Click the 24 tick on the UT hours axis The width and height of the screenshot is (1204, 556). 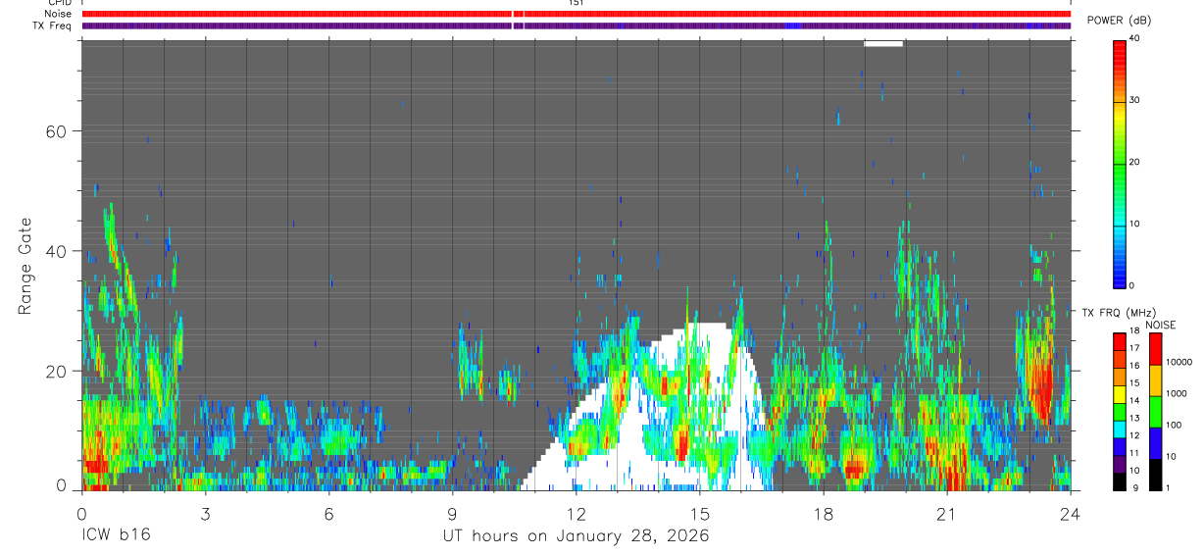[1071, 513]
